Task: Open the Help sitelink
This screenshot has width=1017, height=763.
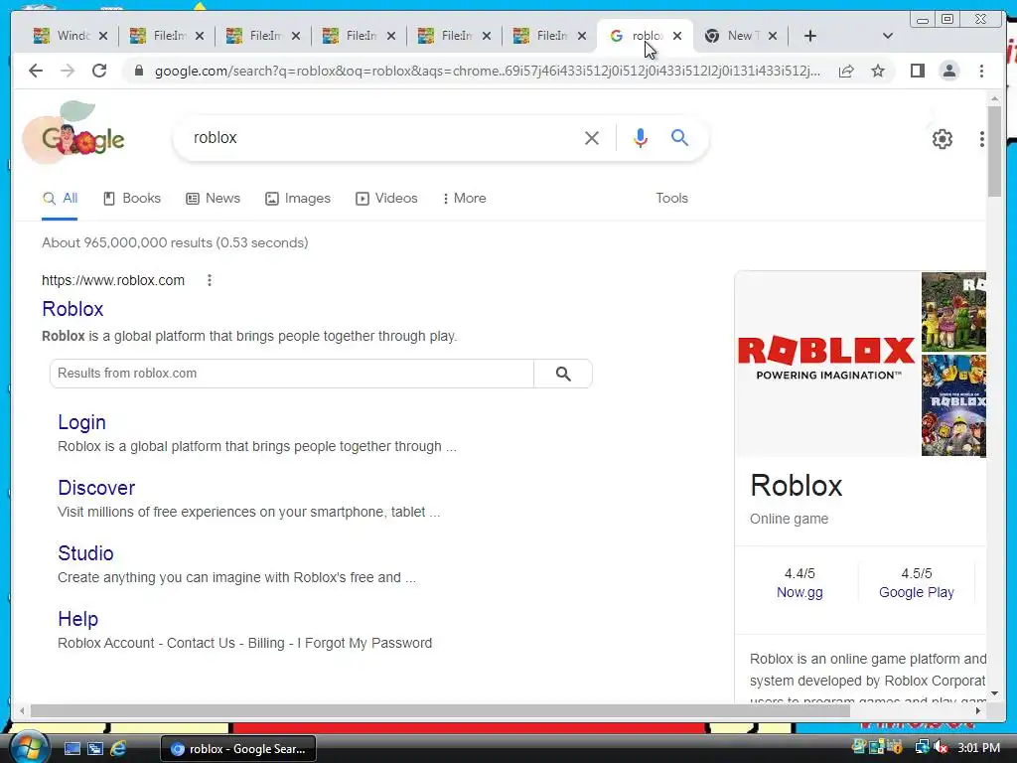Action: click(x=77, y=619)
